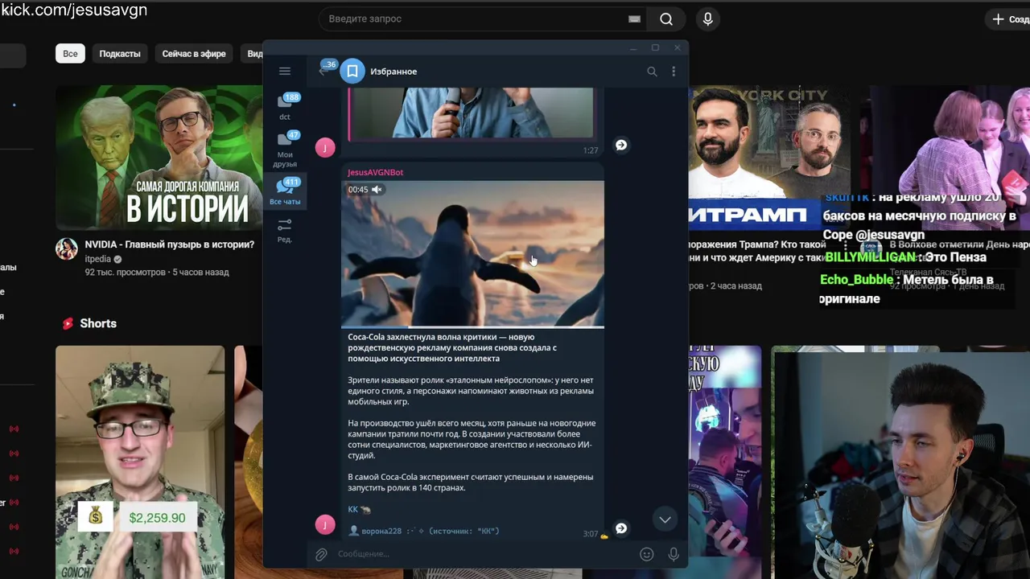This screenshot has width=1030, height=579.
Task: Forward the message sent at 1:27
Action: click(621, 145)
